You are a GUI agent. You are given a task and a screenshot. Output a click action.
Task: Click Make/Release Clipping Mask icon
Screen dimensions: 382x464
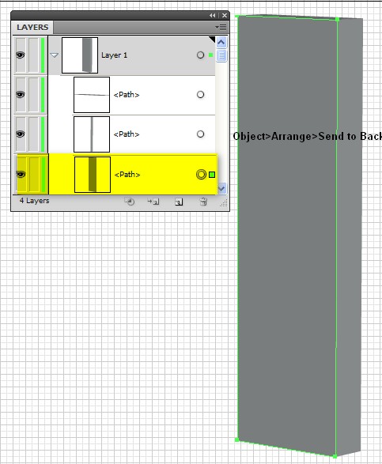(x=130, y=202)
